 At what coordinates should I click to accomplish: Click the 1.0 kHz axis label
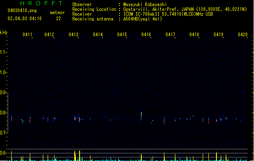(x=3, y=72)
